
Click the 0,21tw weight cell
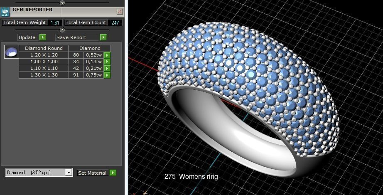(94, 68)
